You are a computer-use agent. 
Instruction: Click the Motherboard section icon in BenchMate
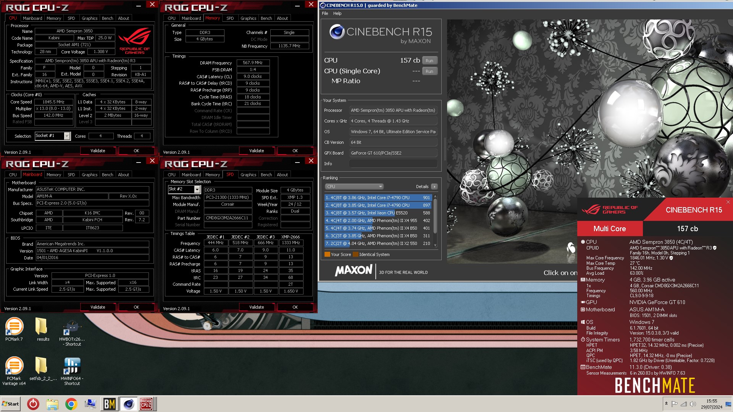(583, 309)
